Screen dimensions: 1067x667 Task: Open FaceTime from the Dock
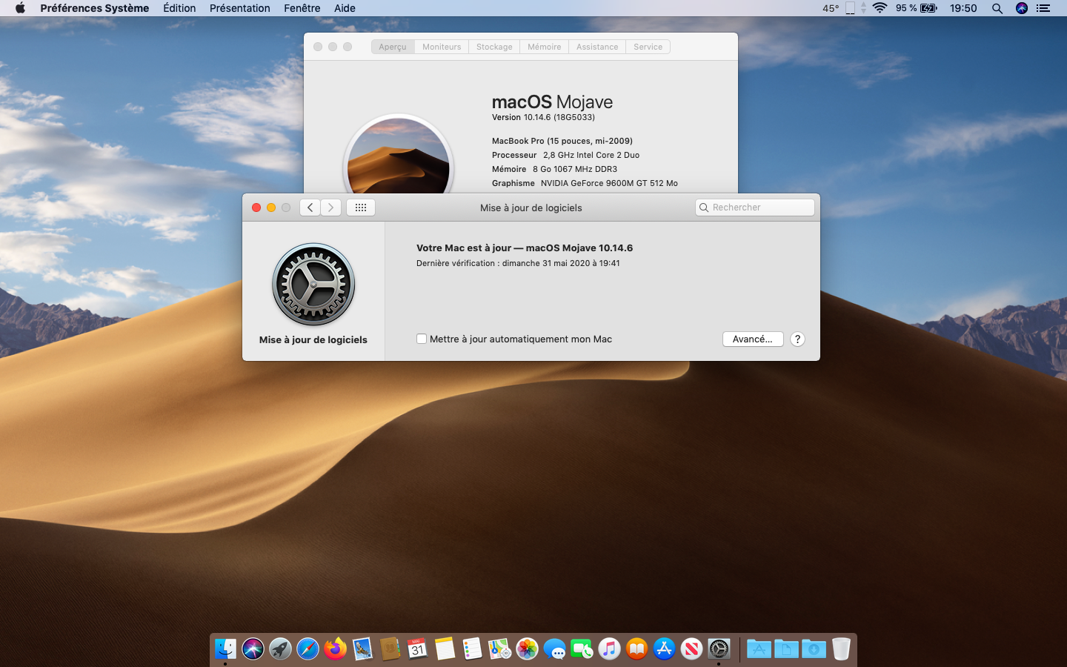pos(582,649)
